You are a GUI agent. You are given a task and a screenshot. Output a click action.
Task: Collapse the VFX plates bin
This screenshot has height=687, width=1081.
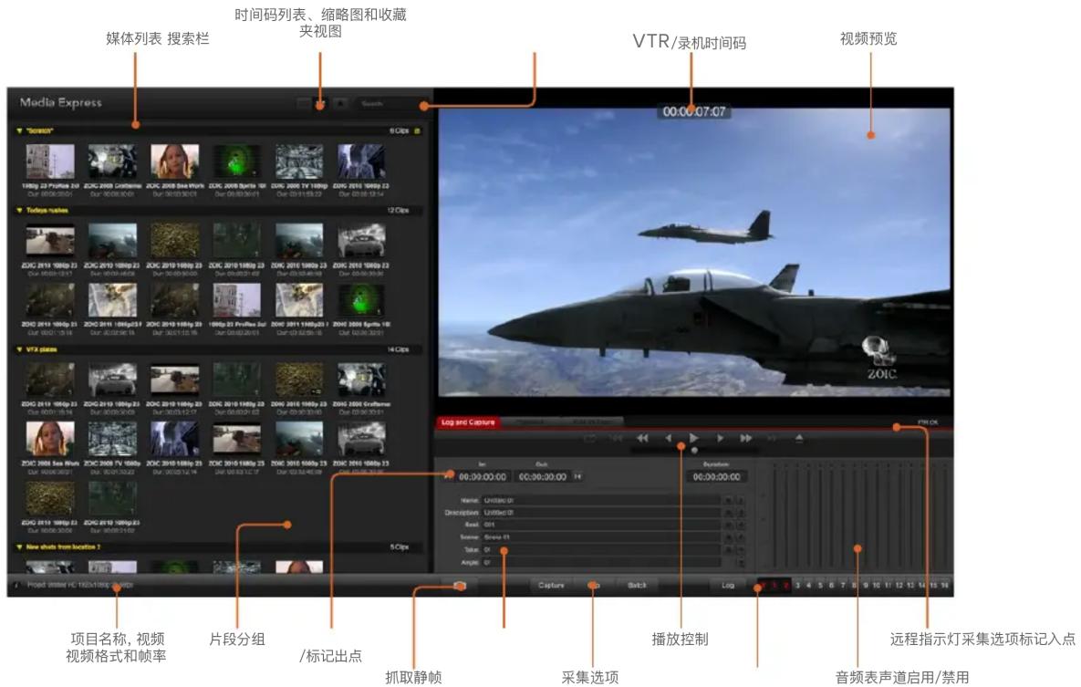point(19,349)
